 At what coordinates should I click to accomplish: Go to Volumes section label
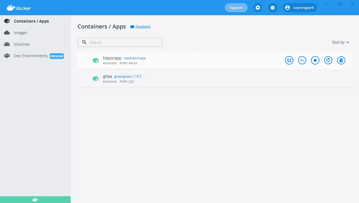tap(22, 44)
